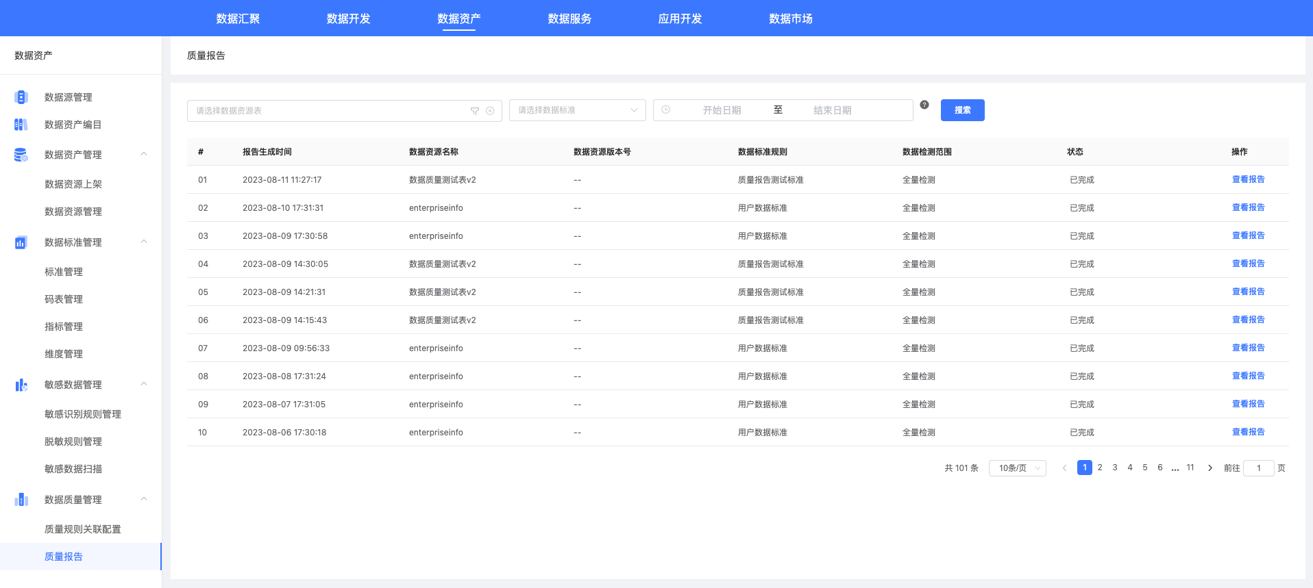1313x588 pixels.
Task: Click the 数据质量管理 sidebar icon
Action: click(x=21, y=500)
